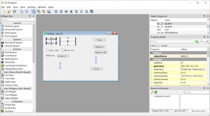Screen dimensions: 210x116
Task: Click the Break Layout toolbar icon
Action: (87, 12)
